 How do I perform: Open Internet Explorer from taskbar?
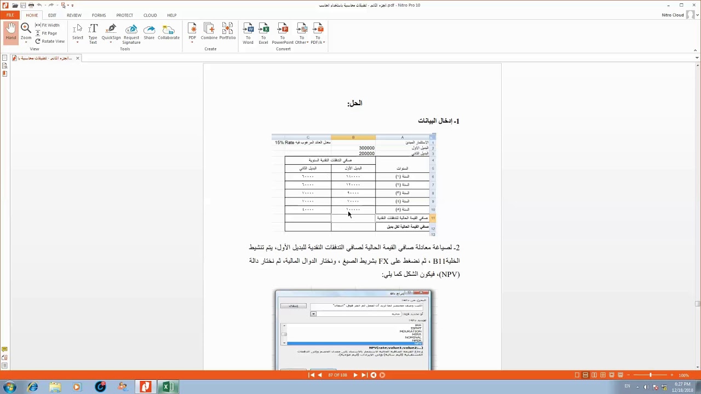tap(33, 387)
